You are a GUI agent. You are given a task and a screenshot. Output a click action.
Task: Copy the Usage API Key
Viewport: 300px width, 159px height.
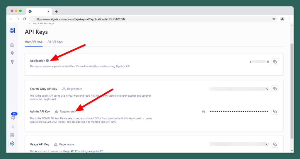(x=275, y=144)
